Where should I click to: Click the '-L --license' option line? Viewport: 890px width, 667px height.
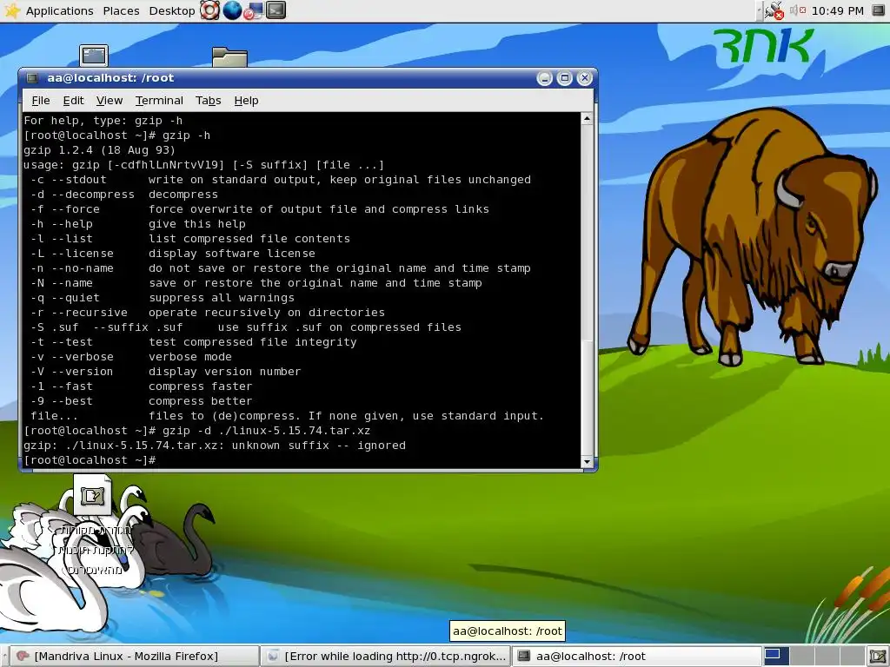click(x=173, y=254)
